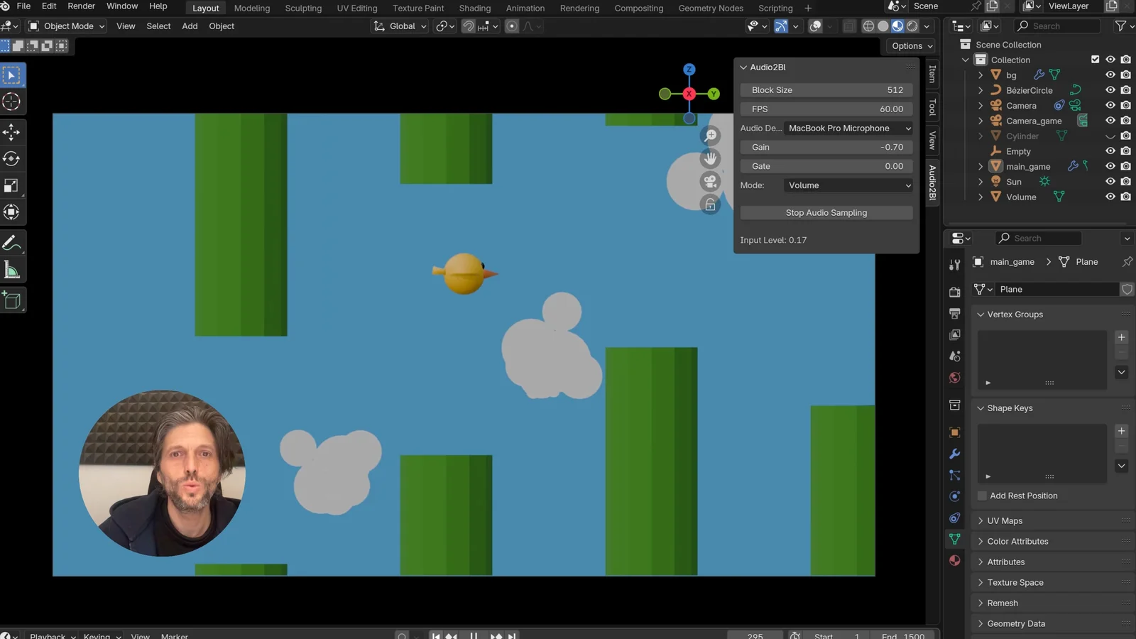
Task: Open the viewport Options popover
Action: click(x=911, y=45)
